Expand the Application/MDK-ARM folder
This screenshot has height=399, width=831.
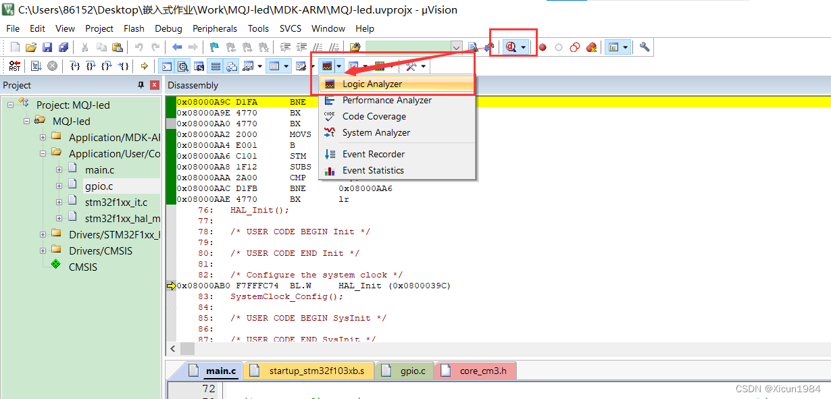pyautogui.click(x=43, y=137)
